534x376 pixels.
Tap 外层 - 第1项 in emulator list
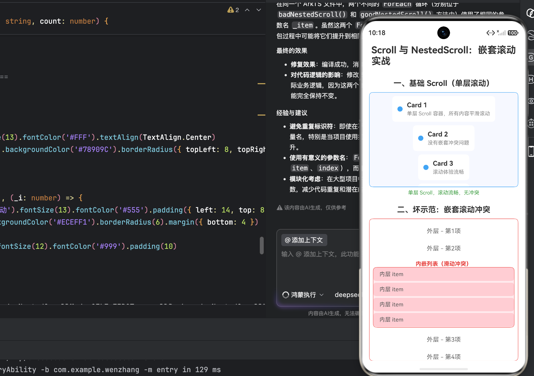[x=443, y=231]
